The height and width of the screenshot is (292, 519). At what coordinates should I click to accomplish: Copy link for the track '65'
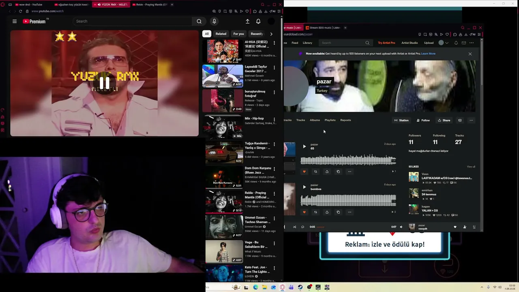[338, 172]
